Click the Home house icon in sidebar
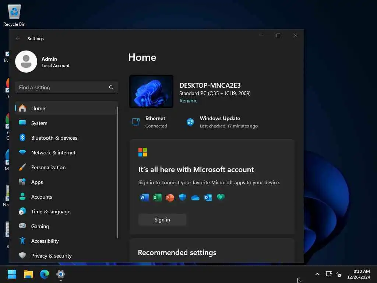377x283 pixels. pyautogui.click(x=22, y=108)
